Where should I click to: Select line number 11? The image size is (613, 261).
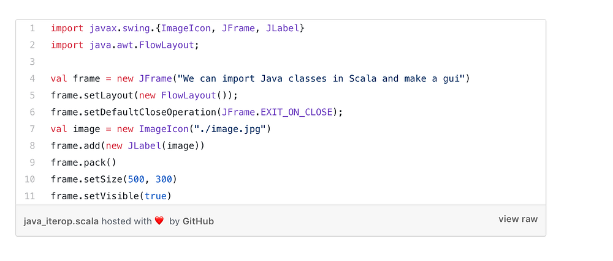[x=30, y=196]
